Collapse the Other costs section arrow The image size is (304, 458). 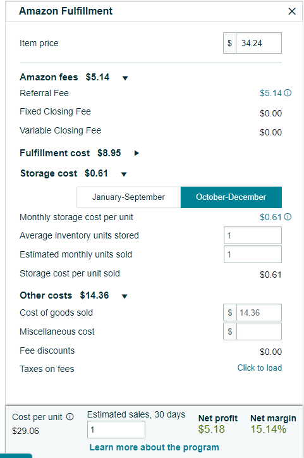(x=125, y=296)
